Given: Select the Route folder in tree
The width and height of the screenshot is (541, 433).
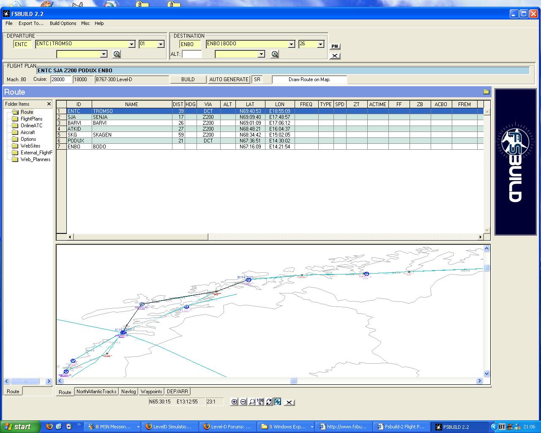Looking at the screenshot, I should (27, 112).
